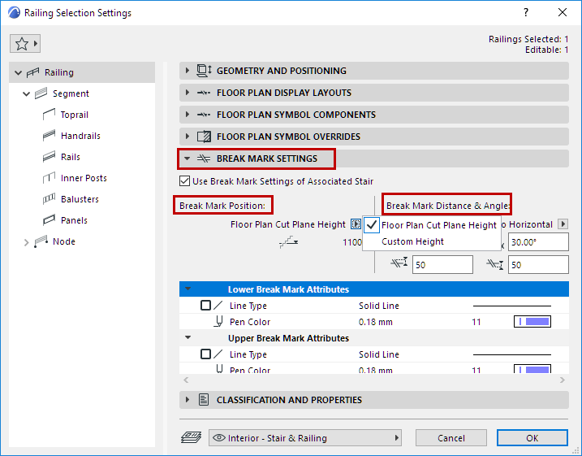Click the Panels icon in tree
This screenshot has width=582, height=456.
(47, 220)
